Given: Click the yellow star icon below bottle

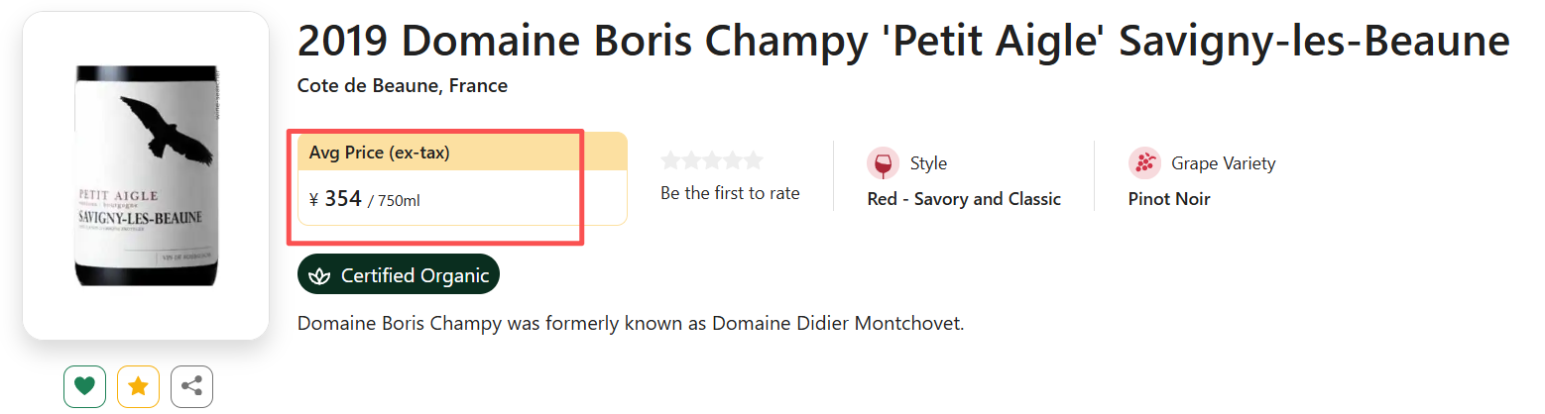Looking at the screenshot, I should tap(138, 386).
